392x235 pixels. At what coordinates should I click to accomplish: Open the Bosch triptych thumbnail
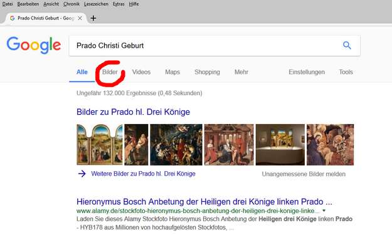100,145
